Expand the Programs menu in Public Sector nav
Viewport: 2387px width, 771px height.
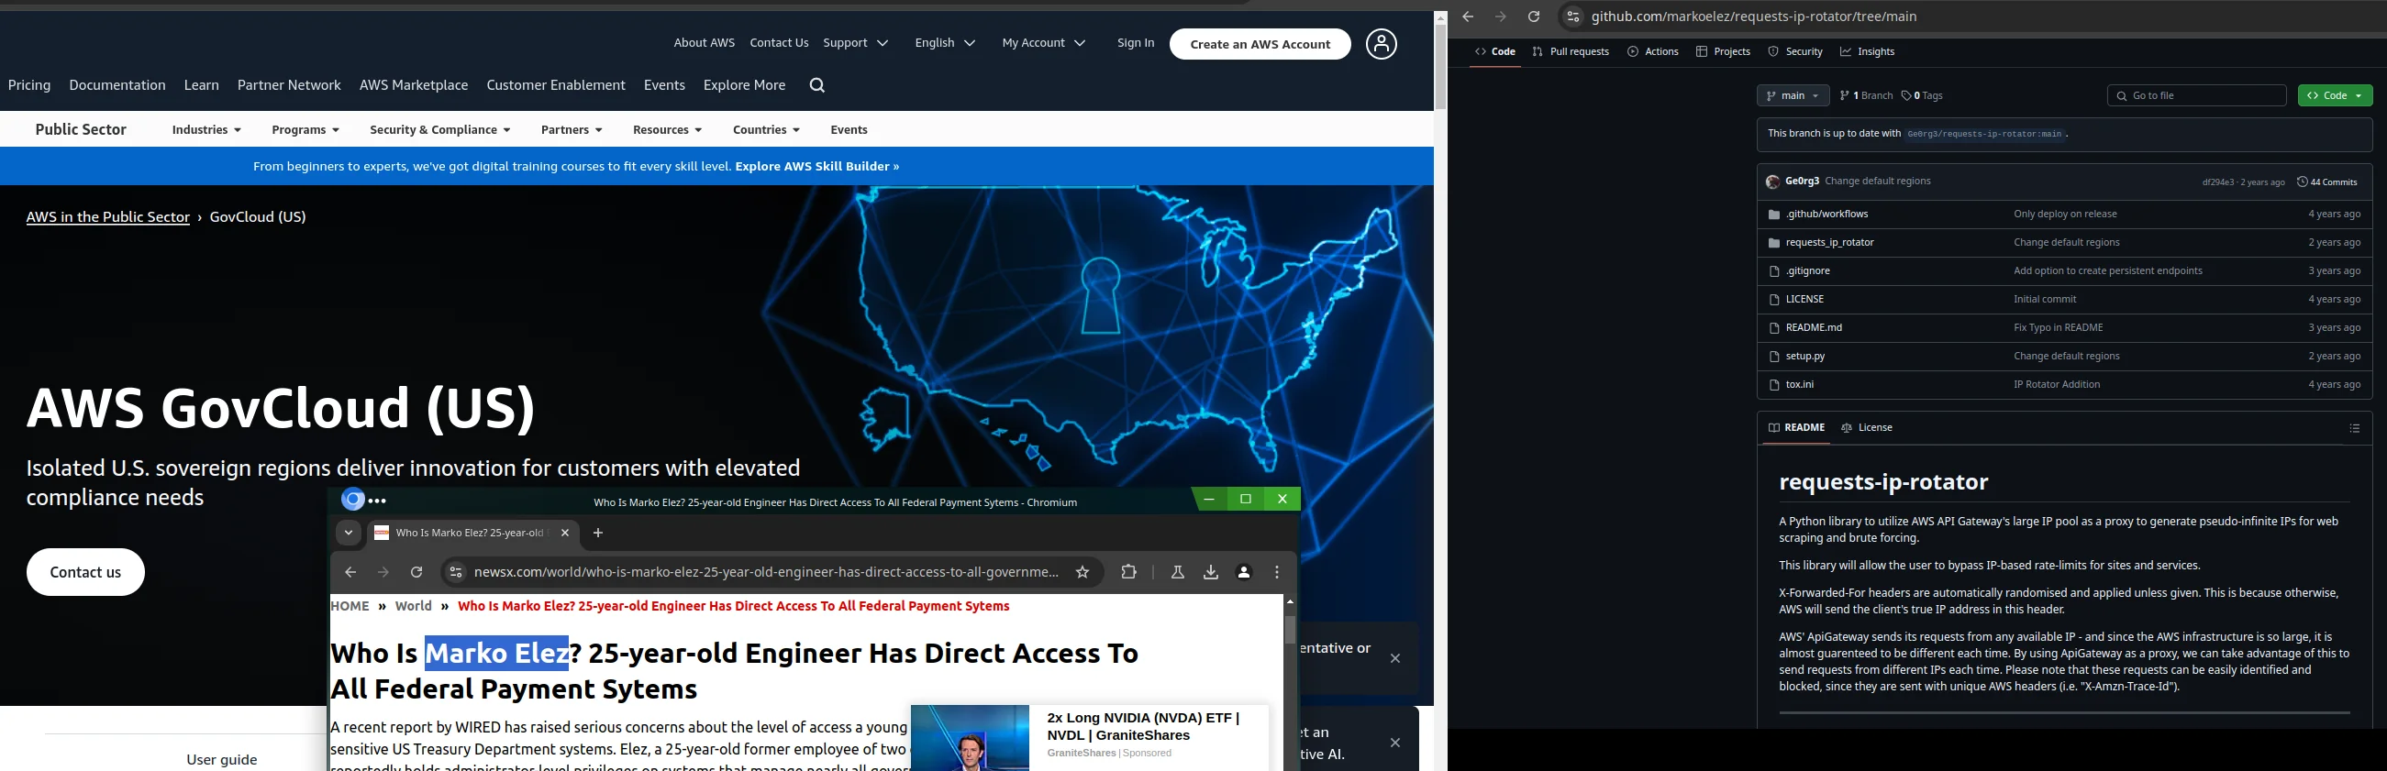[305, 129]
